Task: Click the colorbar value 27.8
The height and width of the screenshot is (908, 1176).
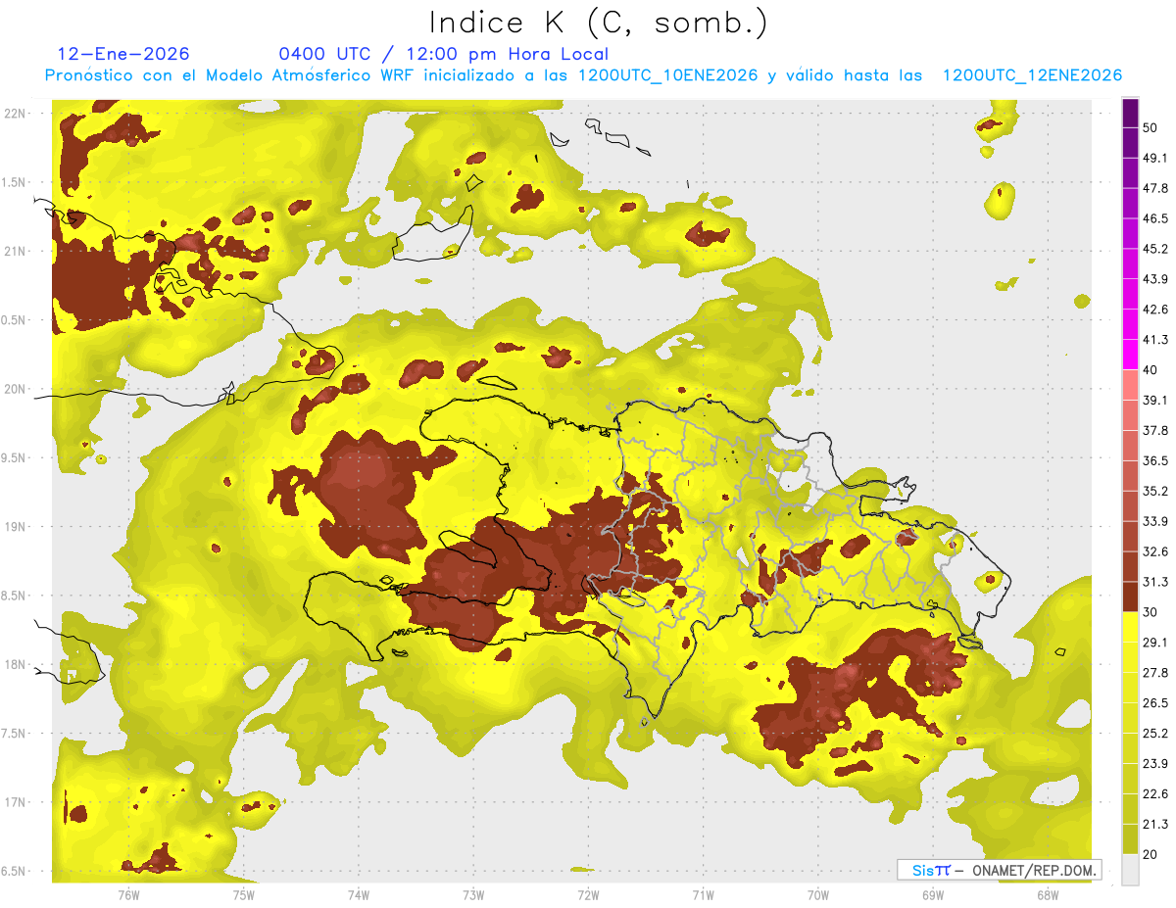Action: tap(1154, 673)
